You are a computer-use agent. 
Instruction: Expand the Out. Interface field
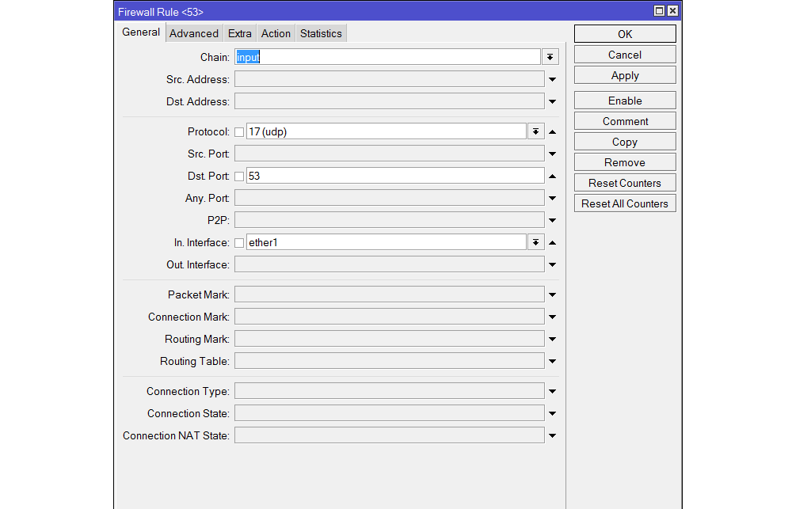pos(553,264)
